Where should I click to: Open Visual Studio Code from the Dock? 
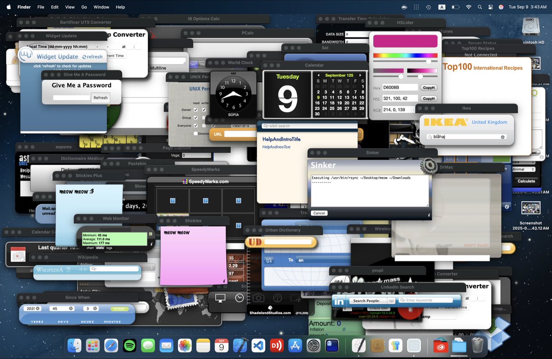pyautogui.click(x=258, y=346)
